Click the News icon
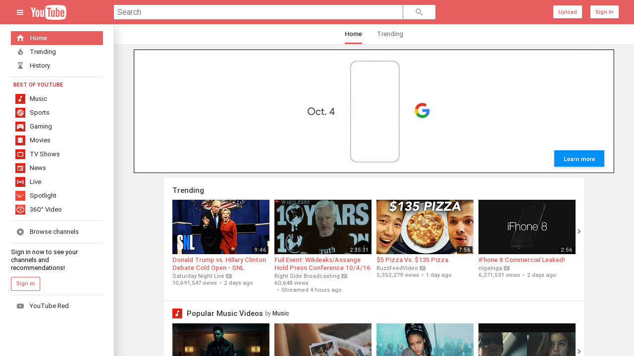This screenshot has width=634, height=356. 20,168
